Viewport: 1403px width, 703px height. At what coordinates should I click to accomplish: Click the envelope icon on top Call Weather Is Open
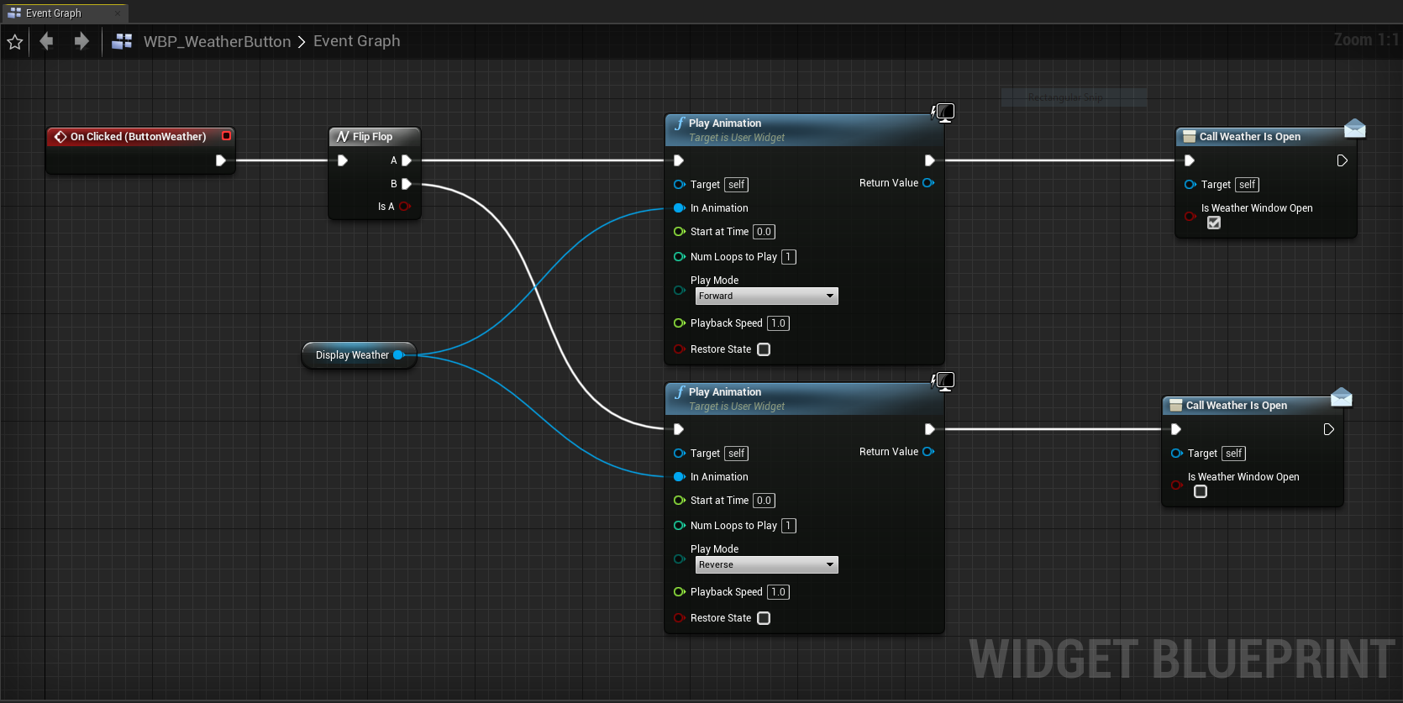[1354, 129]
